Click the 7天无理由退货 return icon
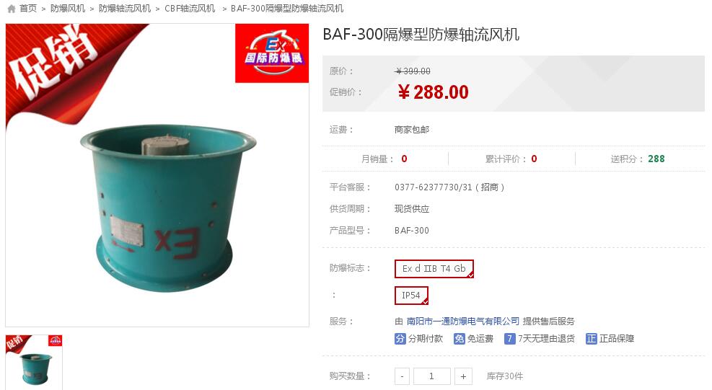The height and width of the screenshot is (390, 712). (509, 339)
